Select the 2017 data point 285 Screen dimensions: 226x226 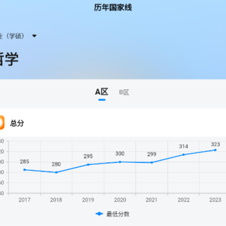coord(24,169)
